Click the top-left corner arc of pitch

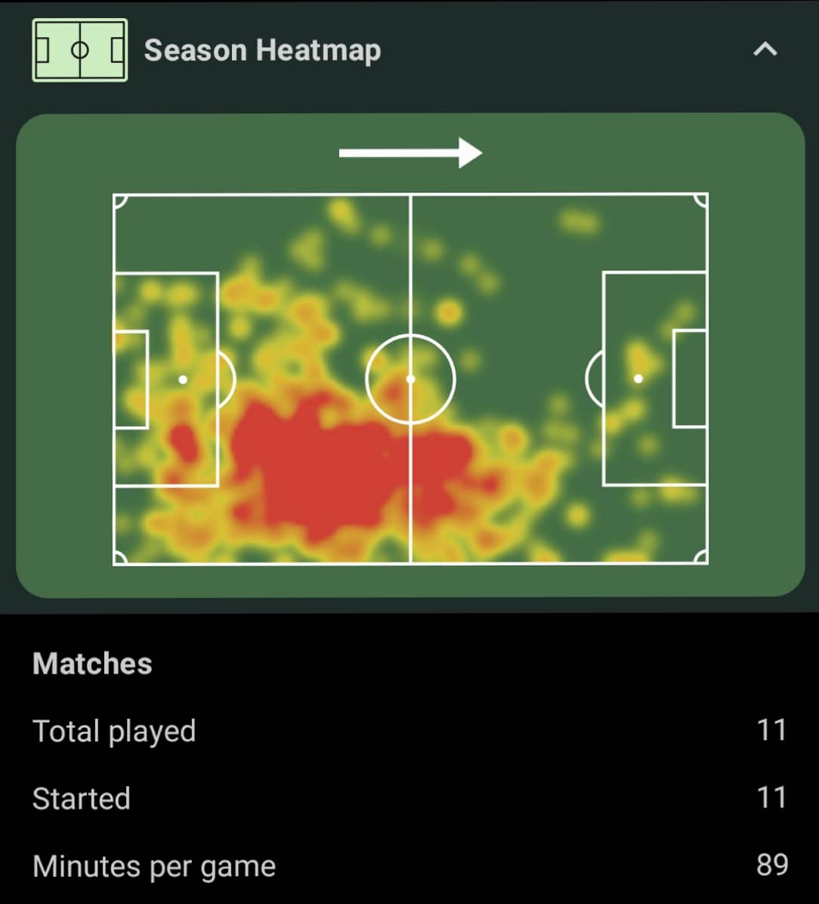pos(120,200)
